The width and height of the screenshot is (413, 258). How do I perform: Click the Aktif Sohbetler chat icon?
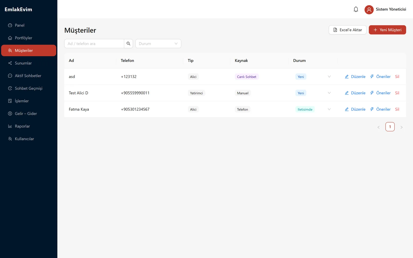[10, 76]
